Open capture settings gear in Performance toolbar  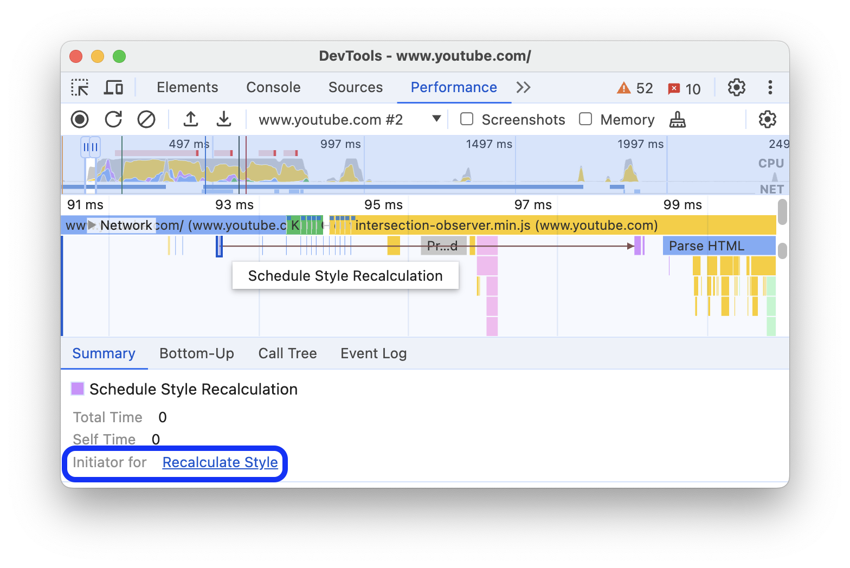point(767,119)
